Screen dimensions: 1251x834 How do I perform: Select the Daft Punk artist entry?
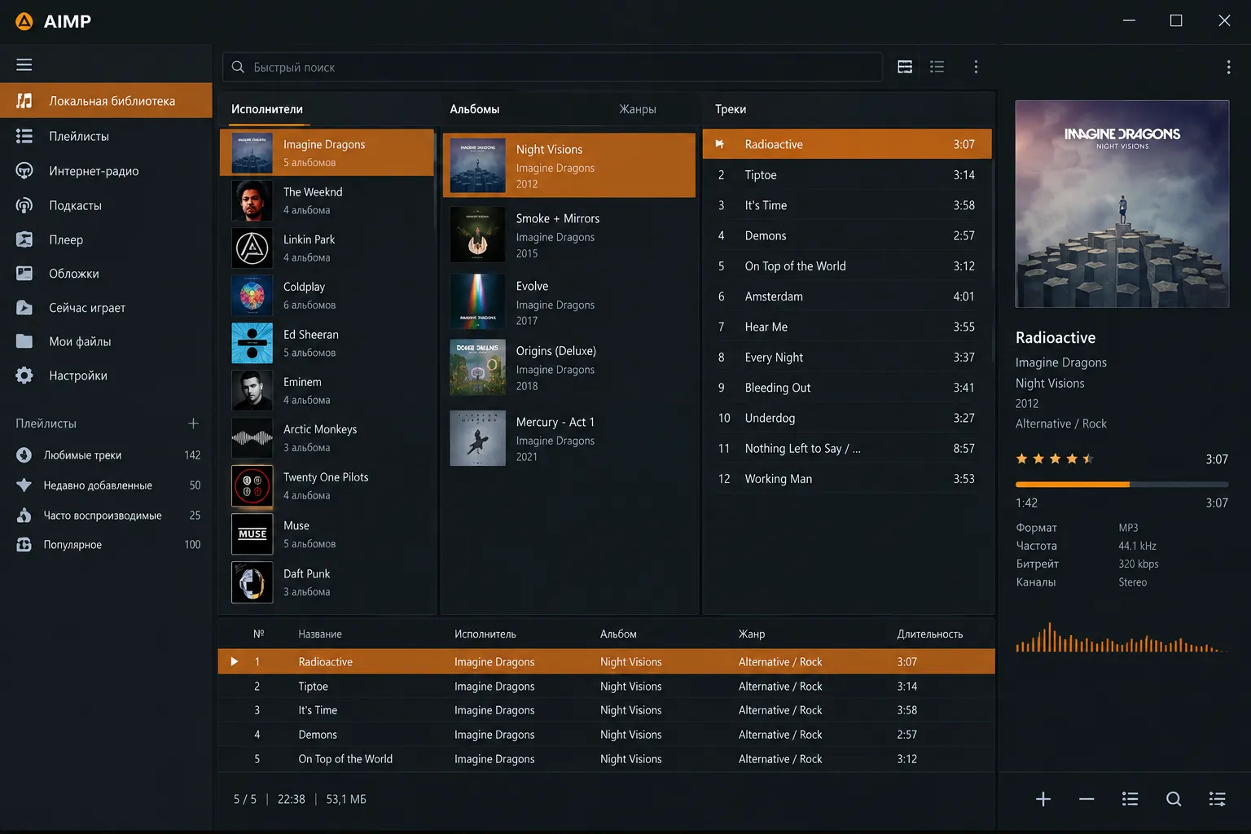327,582
